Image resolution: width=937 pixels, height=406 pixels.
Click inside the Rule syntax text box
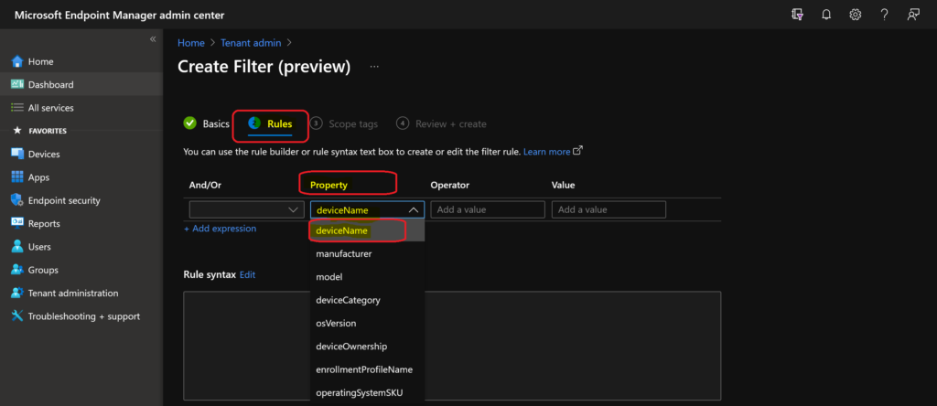click(x=452, y=346)
